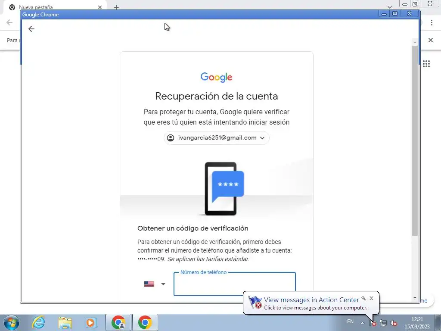This screenshot has height=331, width=441.
Task: Open a new tab with the plus button
Action: [x=116, y=7]
